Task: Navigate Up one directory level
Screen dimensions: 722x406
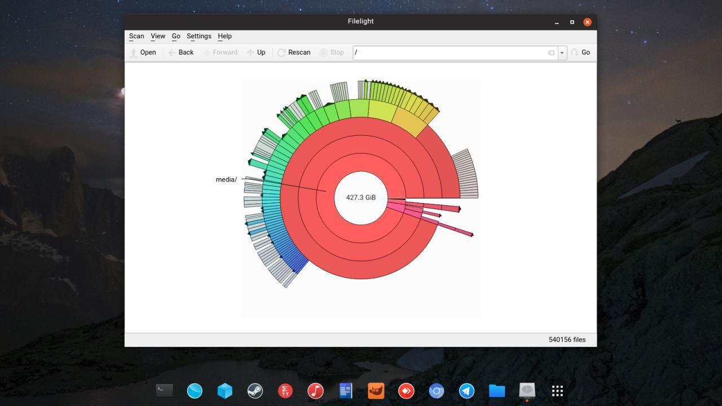Action: (256, 52)
